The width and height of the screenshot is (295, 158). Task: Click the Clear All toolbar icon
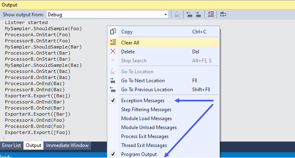click(x=211, y=14)
